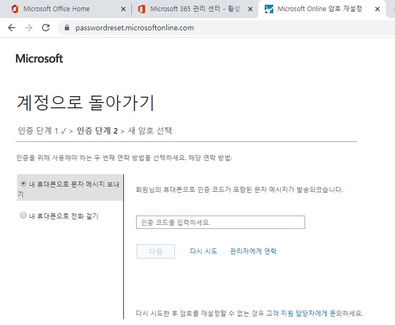The width and height of the screenshot is (395, 325).
Task: Click the 새 암호 선택 step label
Action: [x=150, y=131]
